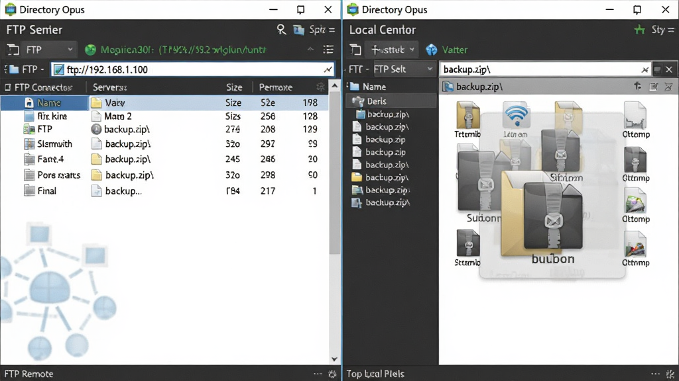
Task: Click the ftp://192.168.1.100 address field
Action: point(193,69)
